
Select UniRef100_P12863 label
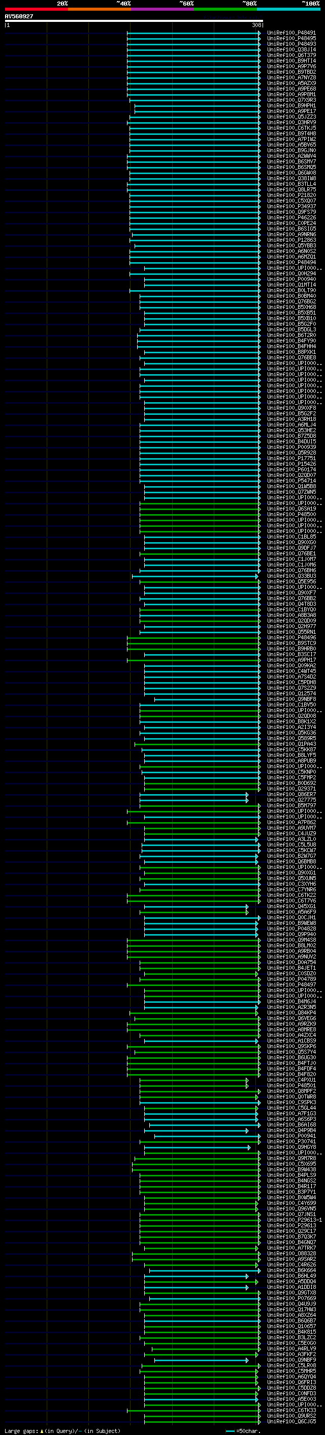(x=291, y=240)
